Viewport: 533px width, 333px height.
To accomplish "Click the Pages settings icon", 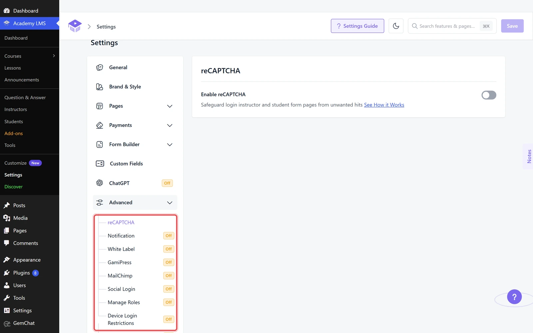I will pos(100,106).
